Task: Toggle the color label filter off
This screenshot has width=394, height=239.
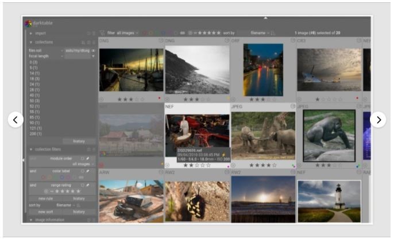Action: click(x=83, y=171)
